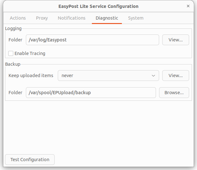This screenshot has height=170, width=197.
Task: Click the 'never' value in combo box
Action: [67, 76]
